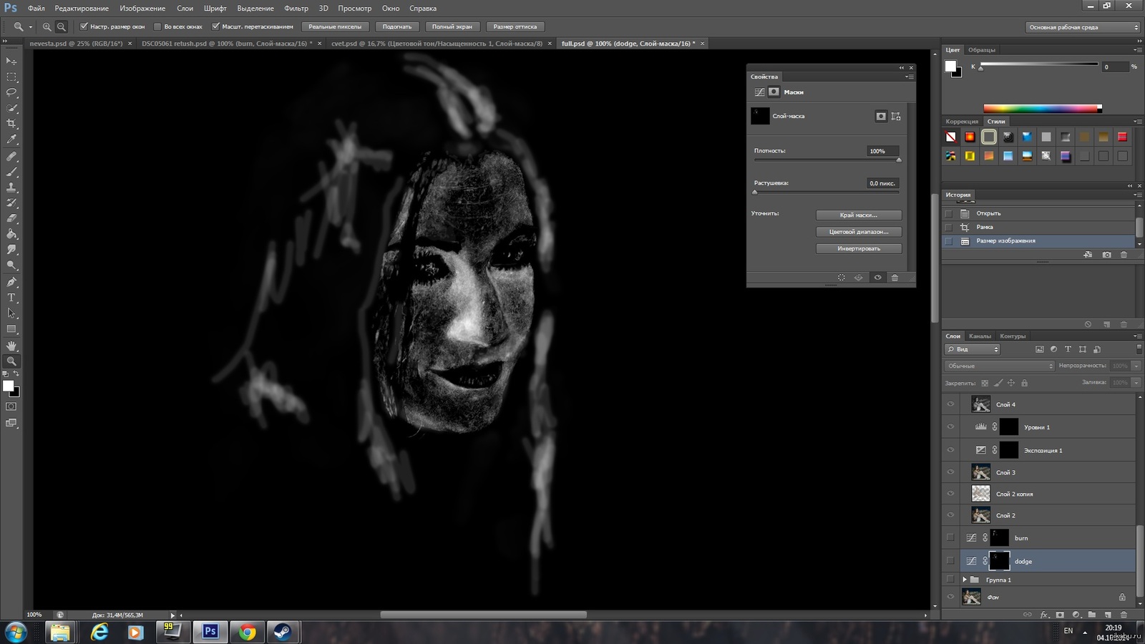Pick the Horizontal Type tool

(x=11, y=298)
